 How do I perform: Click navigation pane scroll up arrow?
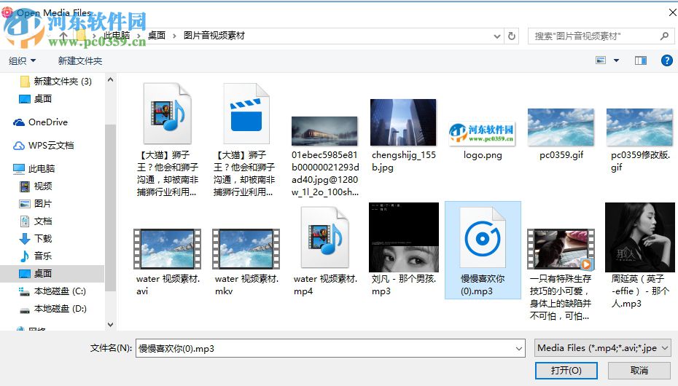(110, 80)
